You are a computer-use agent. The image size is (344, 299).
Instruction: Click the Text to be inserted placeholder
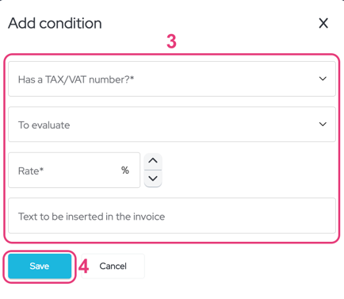[x=91, y=217]
